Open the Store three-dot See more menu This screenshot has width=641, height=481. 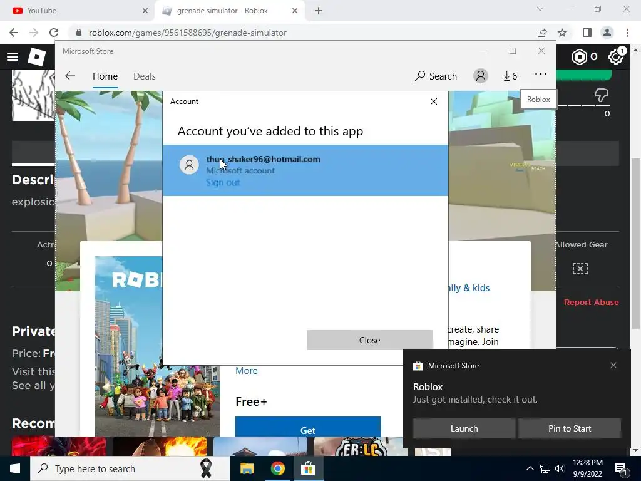[540, 75]
